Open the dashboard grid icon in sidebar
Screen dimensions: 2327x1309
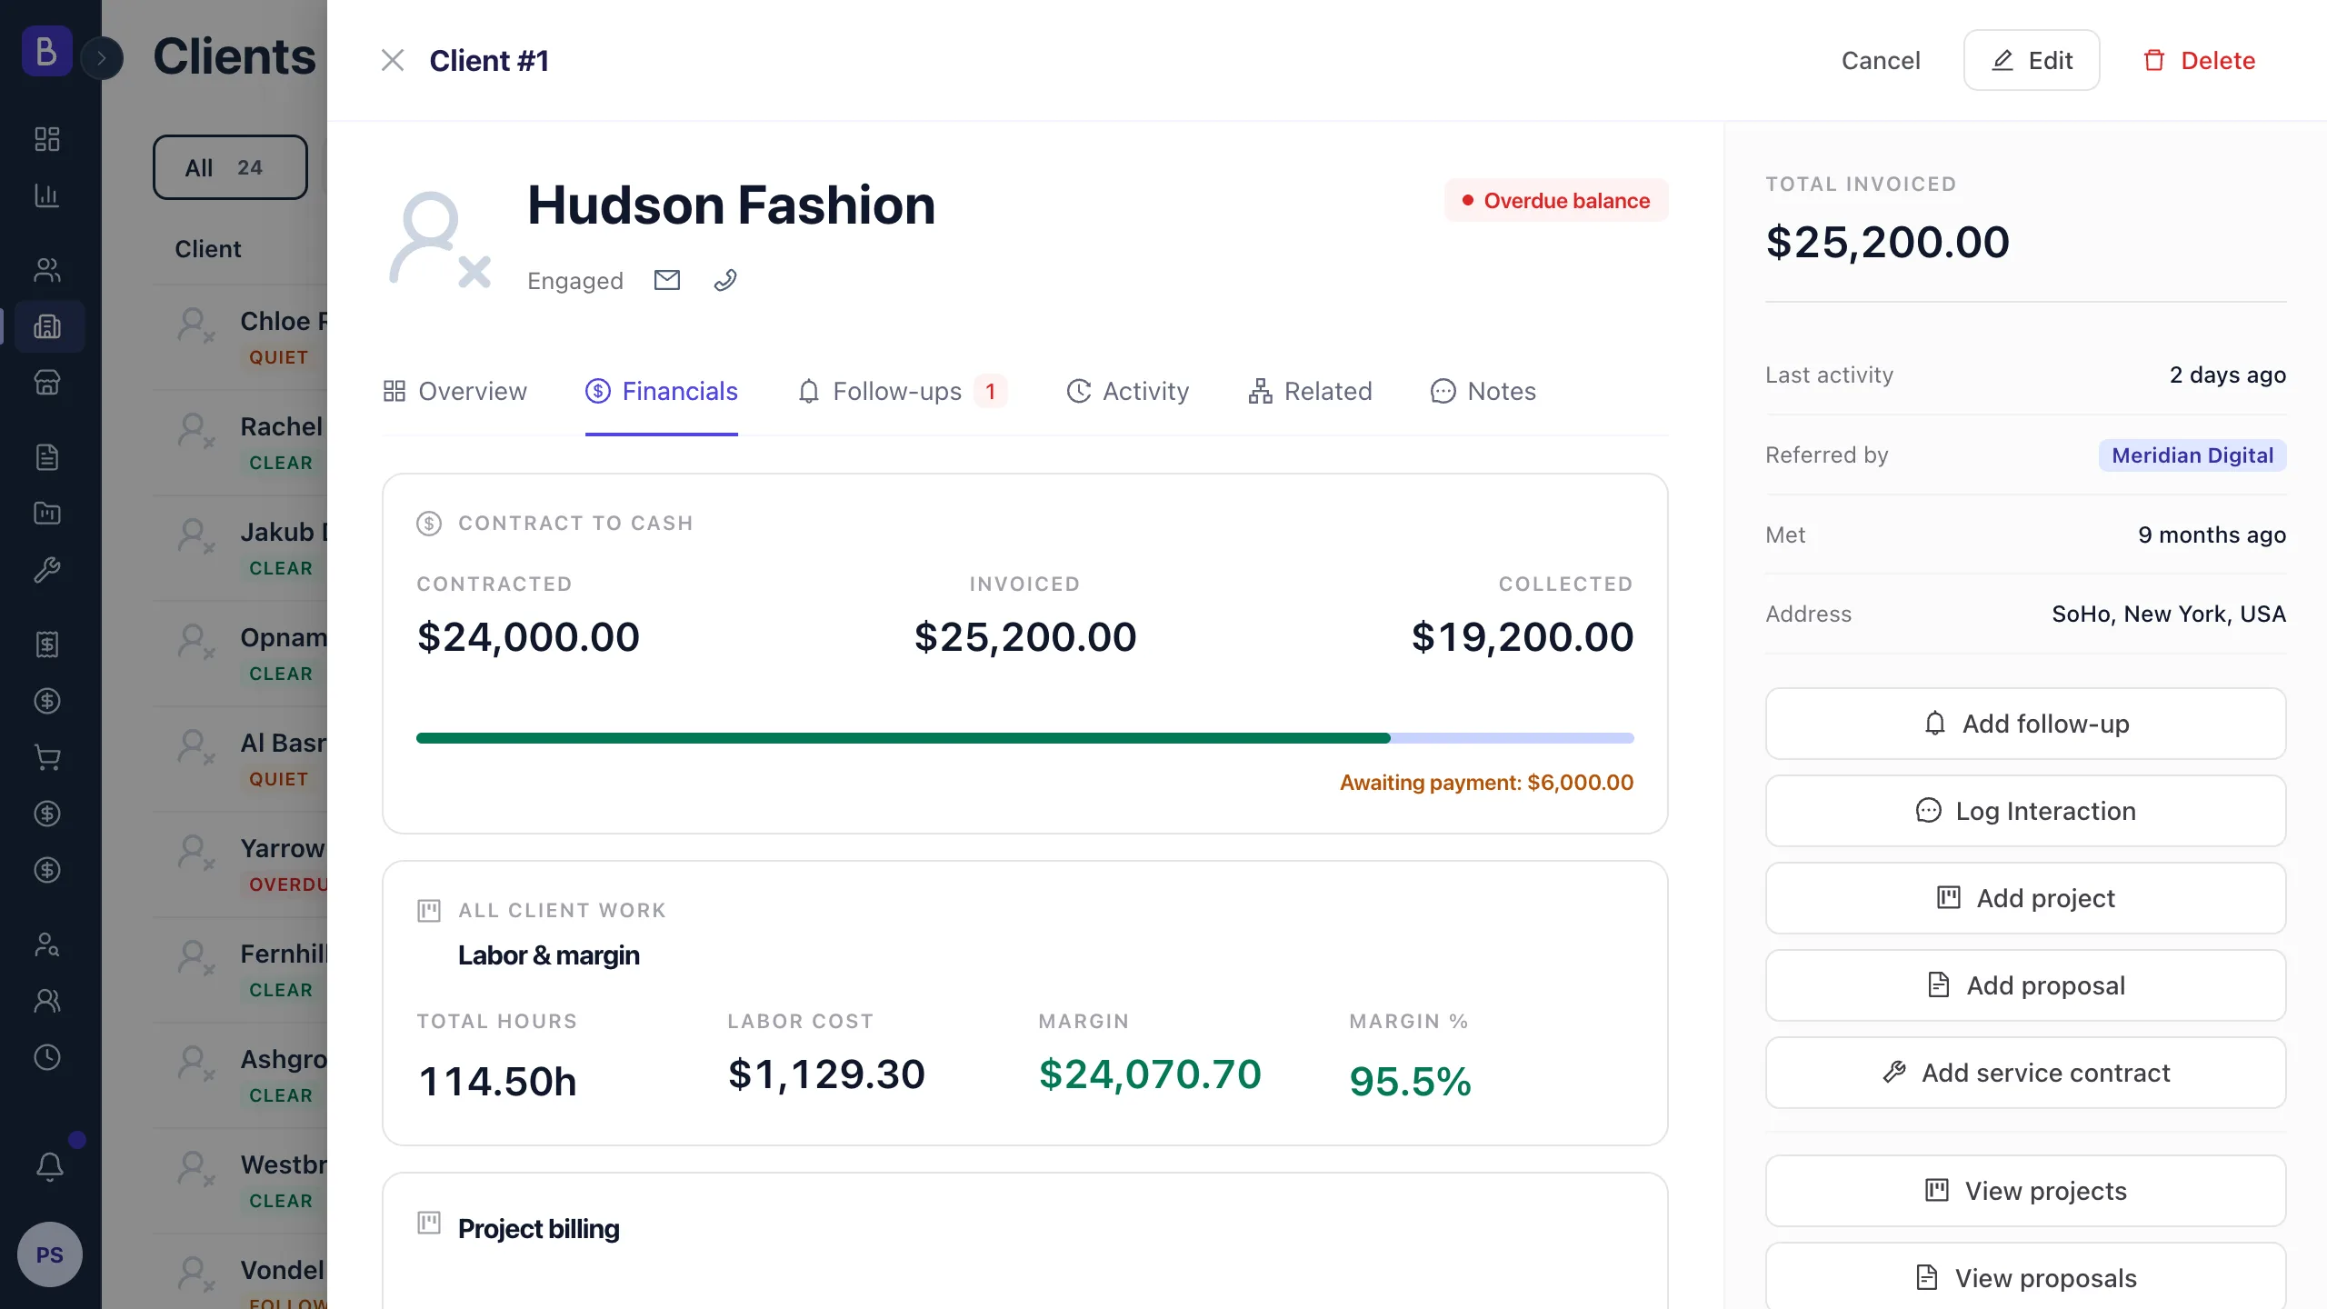(x=47, y=139)
